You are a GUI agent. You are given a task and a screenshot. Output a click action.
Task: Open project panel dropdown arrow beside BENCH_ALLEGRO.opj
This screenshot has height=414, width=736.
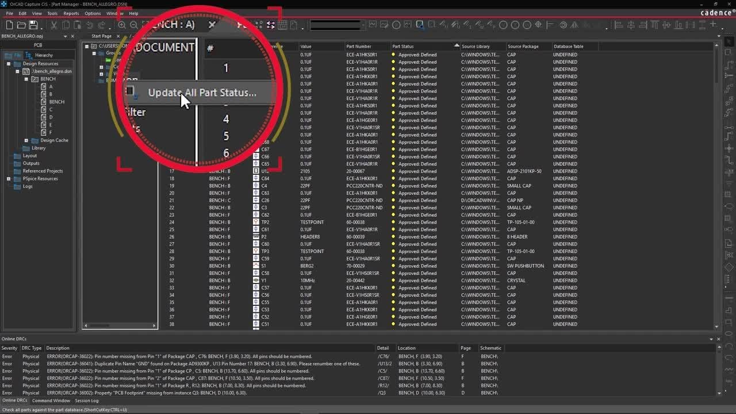65,36
